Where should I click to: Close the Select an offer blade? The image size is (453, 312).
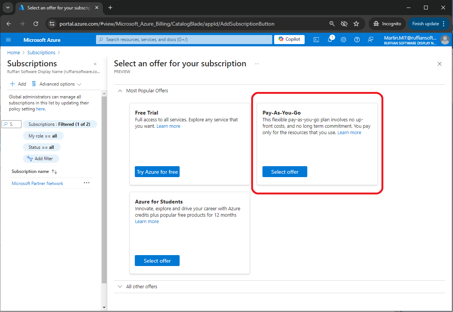coord(439,64)
